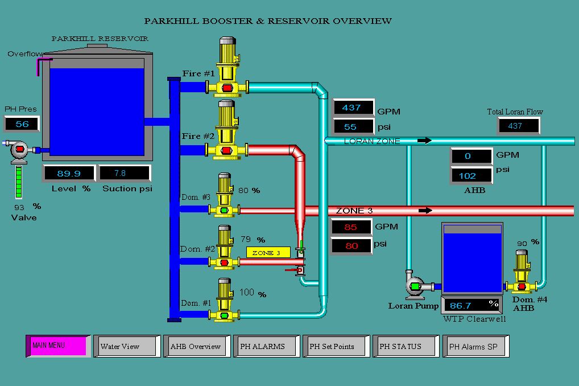This screenshot has width=579, height=386.
Task: Click the PH Pres inlet valve icon
Action: [x=19, y=149]
